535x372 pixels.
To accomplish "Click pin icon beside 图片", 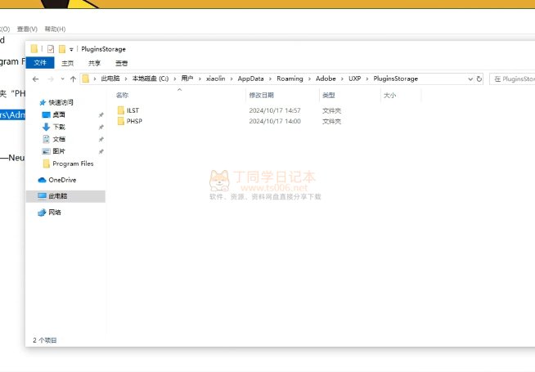I will point(101,151).
